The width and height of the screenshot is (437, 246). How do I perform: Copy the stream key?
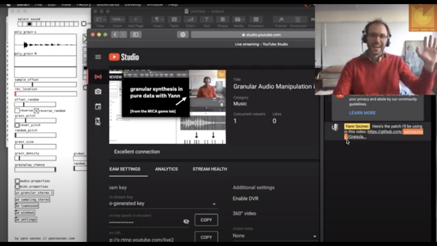click(x=206, y=220)
